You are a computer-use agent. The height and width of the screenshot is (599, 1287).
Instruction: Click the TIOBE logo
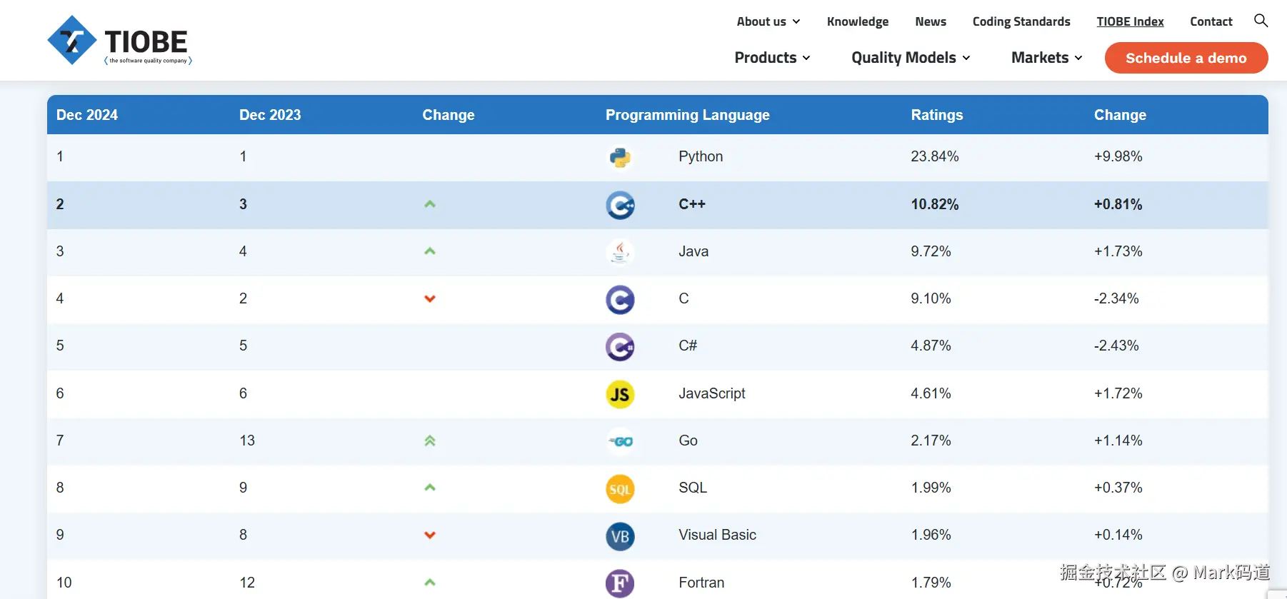(119, 41)
